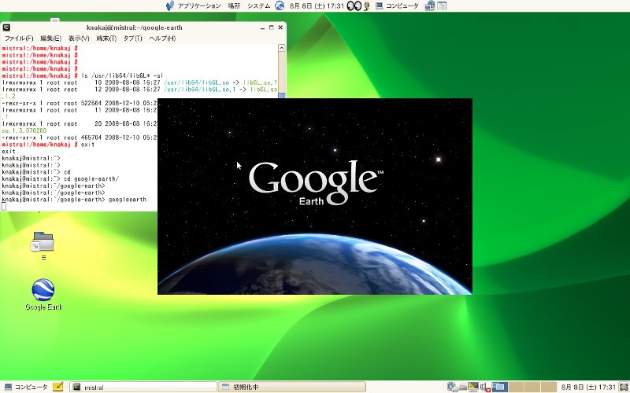This screenshot has height=393, width=630.
Task: Open ヘルプ(H) menu in terminal
Action: click(162, 39)
